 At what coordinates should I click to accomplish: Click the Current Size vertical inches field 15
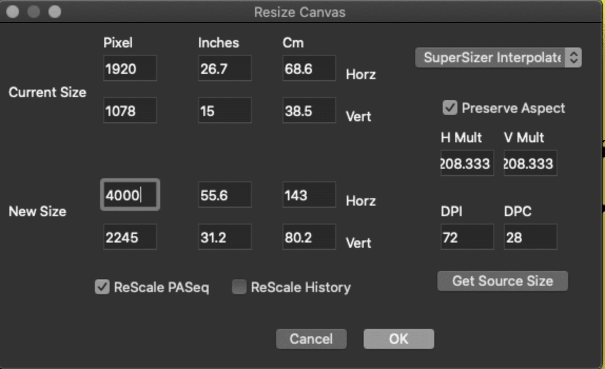(225, 111)
